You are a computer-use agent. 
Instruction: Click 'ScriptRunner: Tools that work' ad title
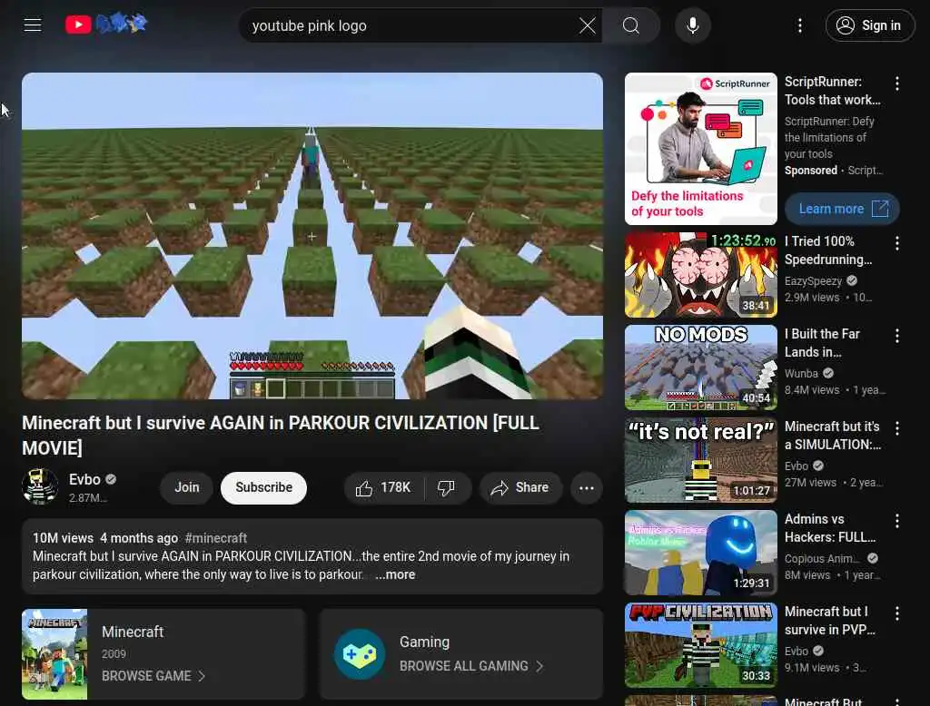click(832, 91)
